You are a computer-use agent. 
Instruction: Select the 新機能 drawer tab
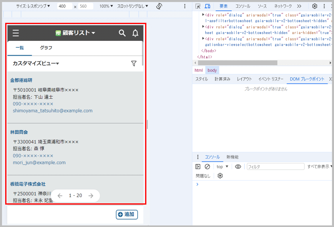pos(233,157)
